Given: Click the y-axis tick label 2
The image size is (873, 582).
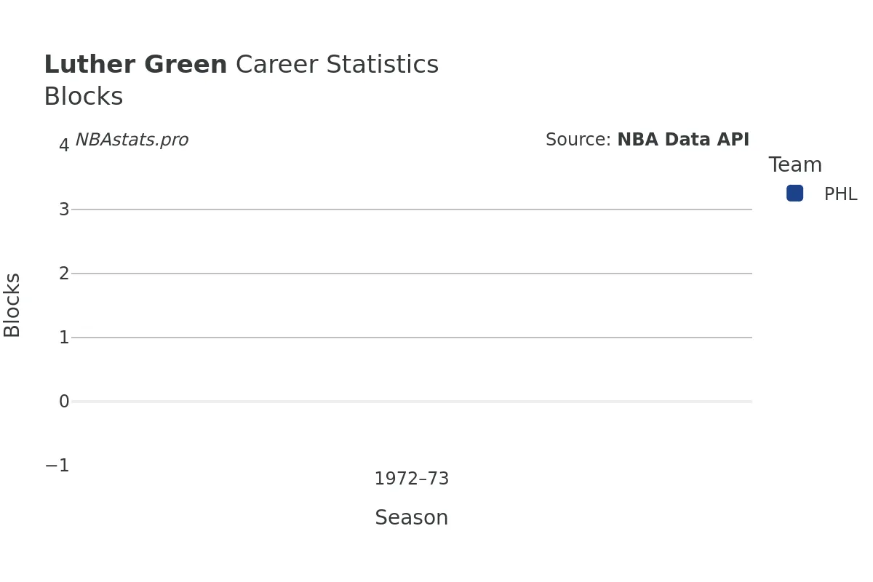Looking at the screenshot, I should 64,274.
